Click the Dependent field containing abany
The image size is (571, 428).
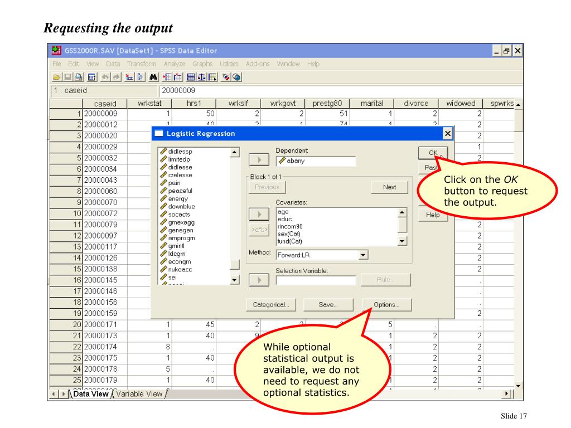(316, 160)
